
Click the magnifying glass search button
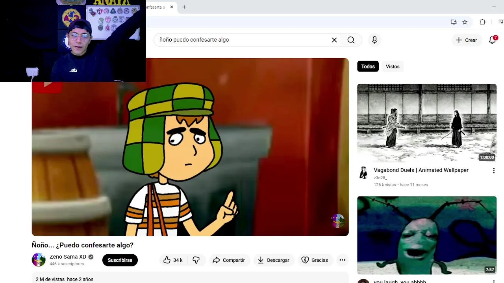[351, 40]
